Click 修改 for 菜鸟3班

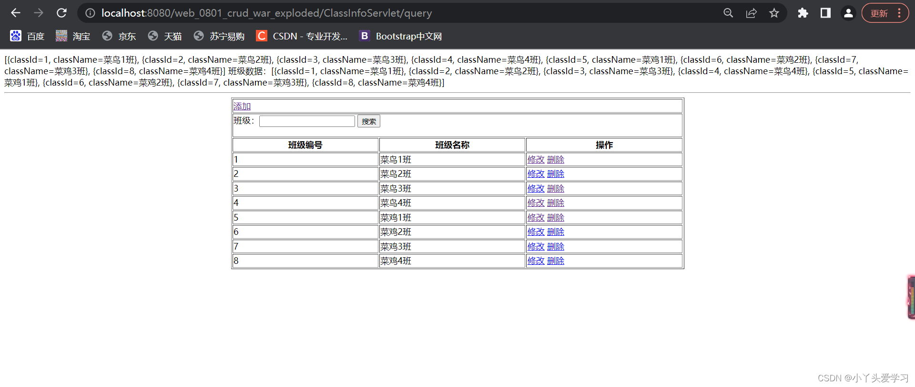coord(536,189)
